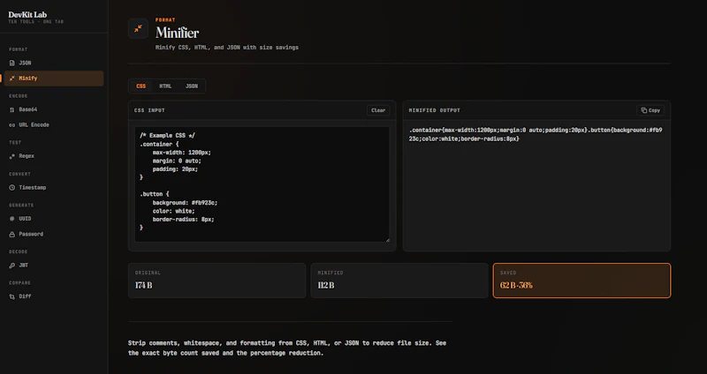Click the ENCODE section label in sidebar

(18, 96)
